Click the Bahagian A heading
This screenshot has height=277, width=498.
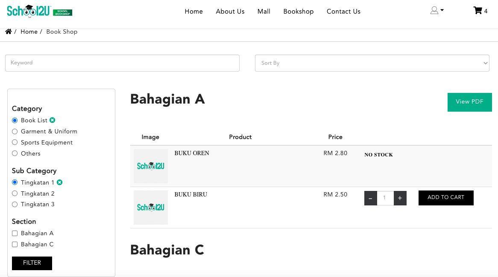pos(167,99)
